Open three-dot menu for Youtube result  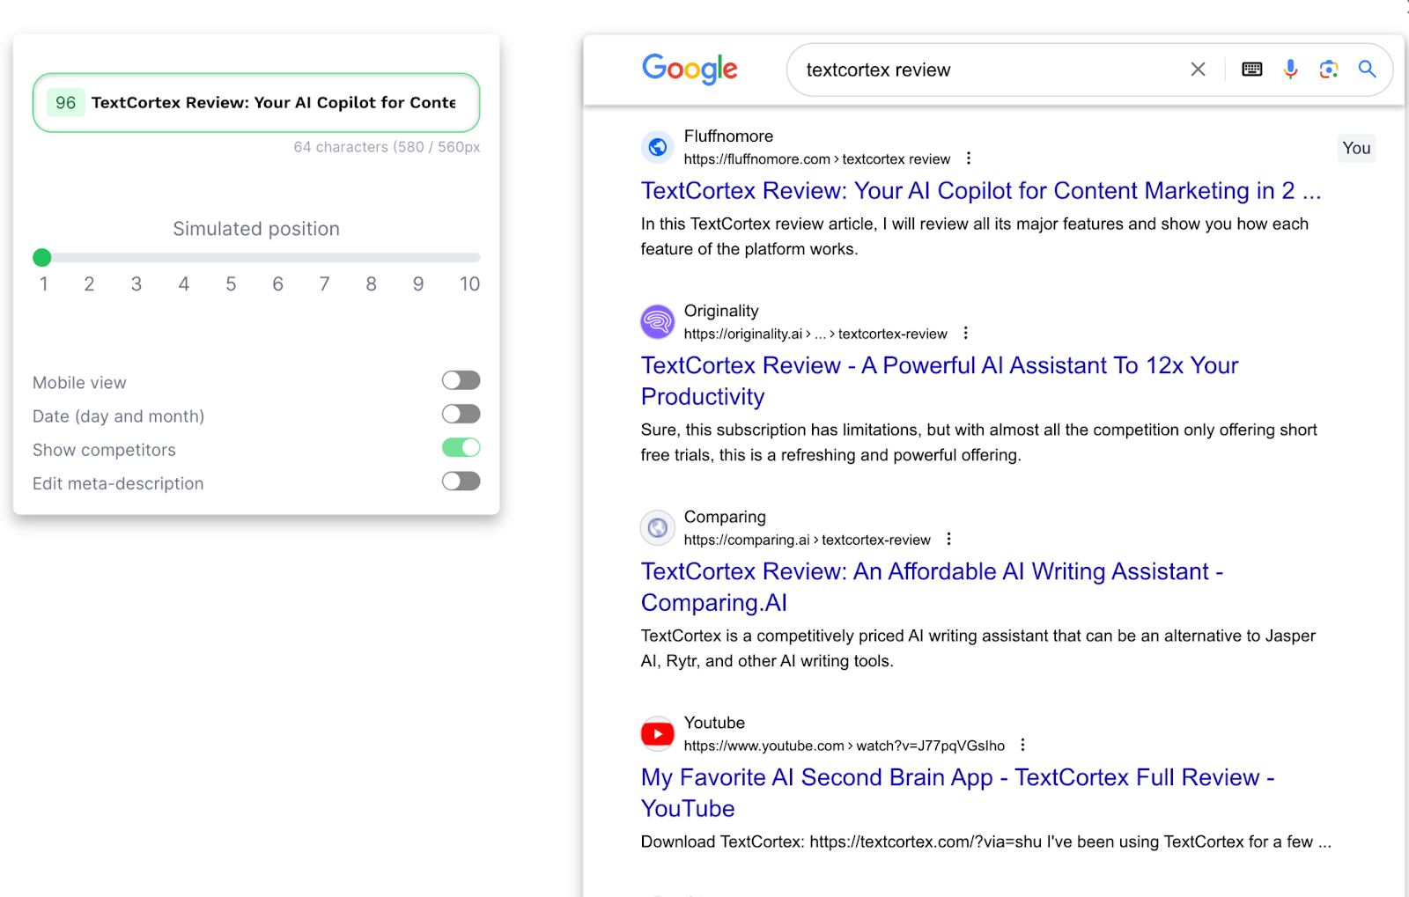point(1022,745)
